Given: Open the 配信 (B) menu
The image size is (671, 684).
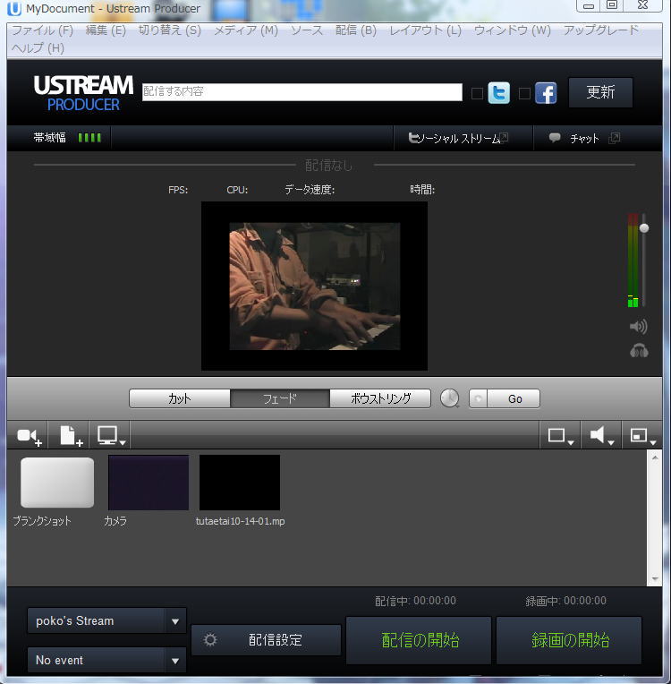Looking at the screenshot, I should [356, 30].
